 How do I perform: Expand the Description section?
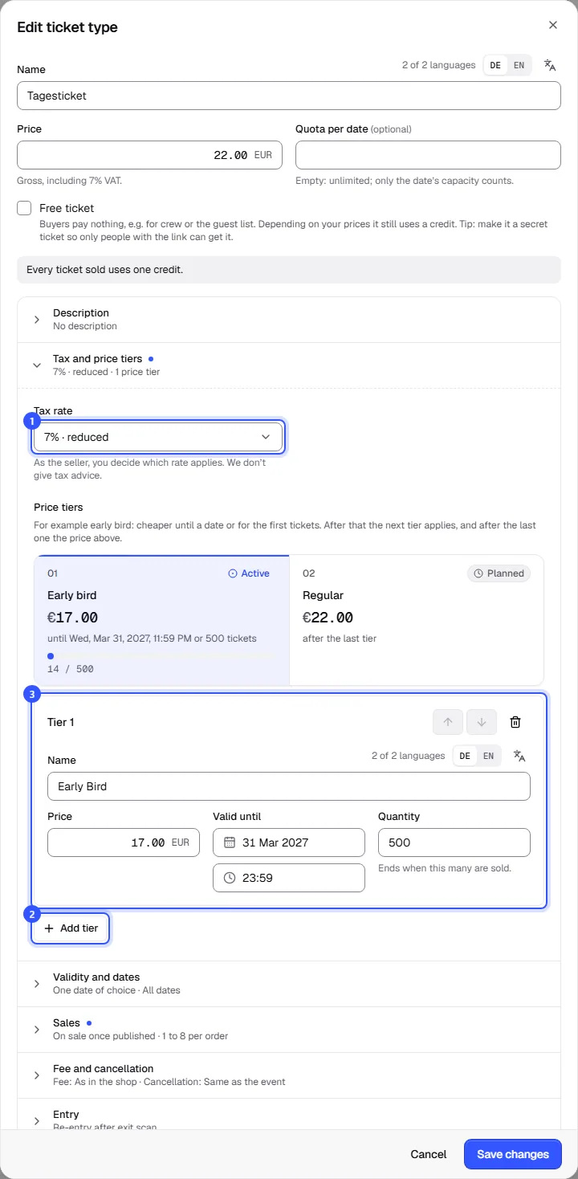289,320
